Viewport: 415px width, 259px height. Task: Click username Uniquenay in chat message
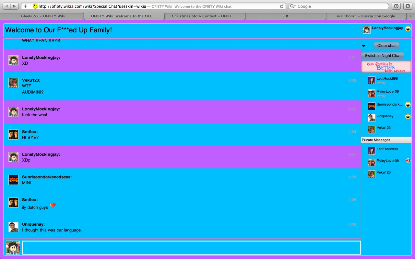[x=33, y=224]
